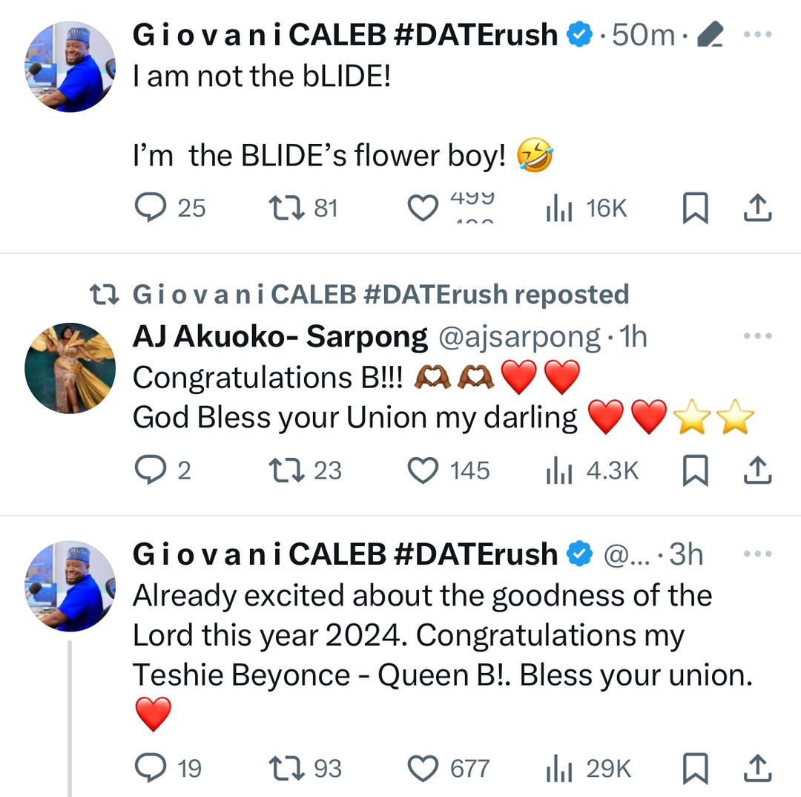Reply to the bLIDE flower boy tweet
The height and width of the screenshot is (797, 801).
(x=151, y=209)
